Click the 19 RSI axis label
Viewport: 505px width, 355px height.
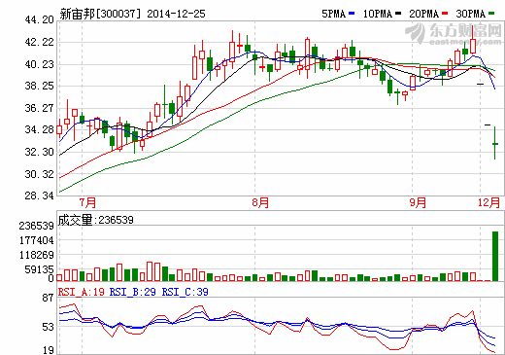[x=49, y=350]
